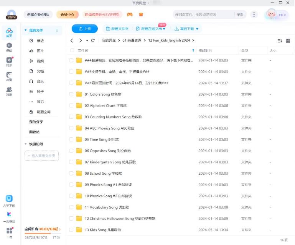This screenshot has width=295, height=245.
Task: Open 视频 videos category
Action: pyautogui.click(x=40, y=61)
